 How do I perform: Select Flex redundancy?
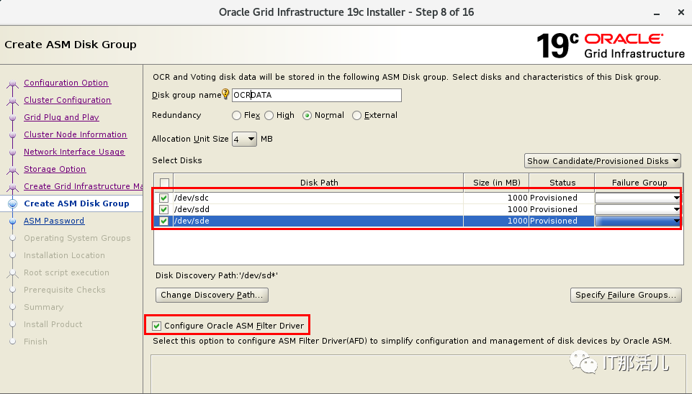pyautogui.click(x=237, y=116)
